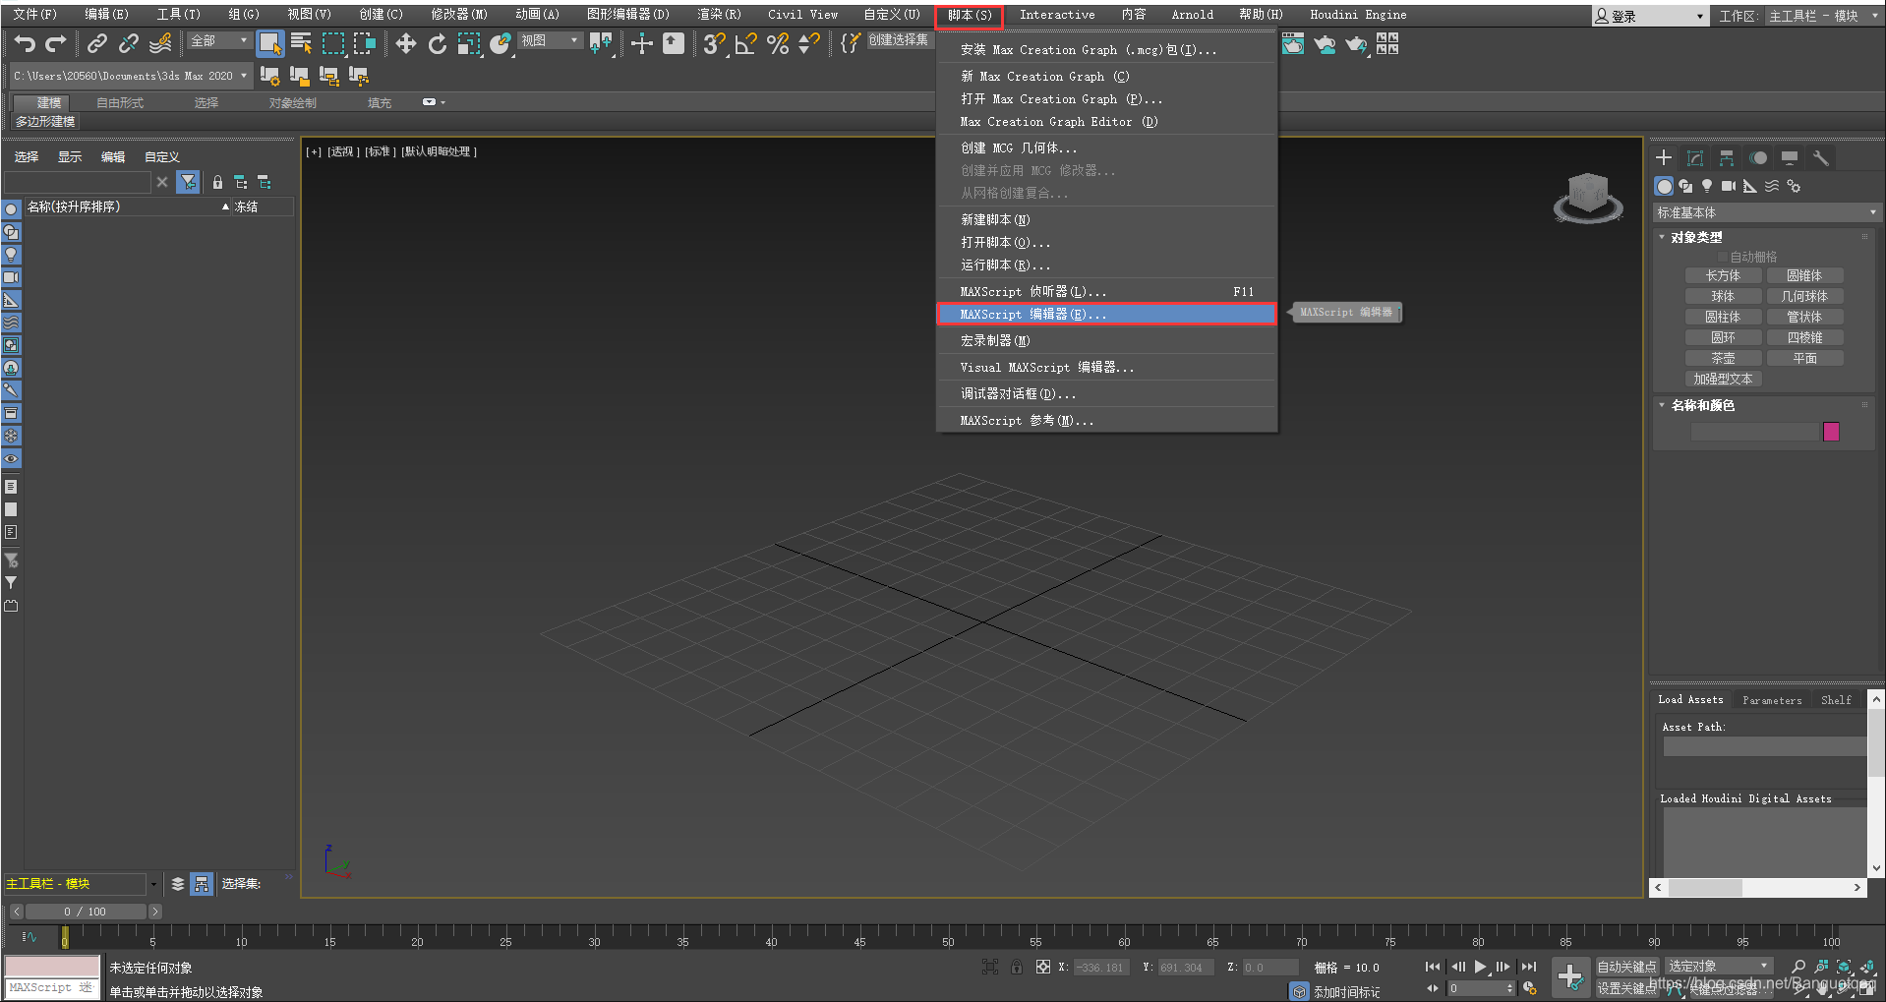Click Play Animation button

tap(1480, 967)
